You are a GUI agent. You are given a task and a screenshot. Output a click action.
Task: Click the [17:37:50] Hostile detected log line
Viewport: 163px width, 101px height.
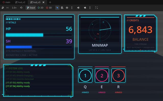click(x=20, y=79)
